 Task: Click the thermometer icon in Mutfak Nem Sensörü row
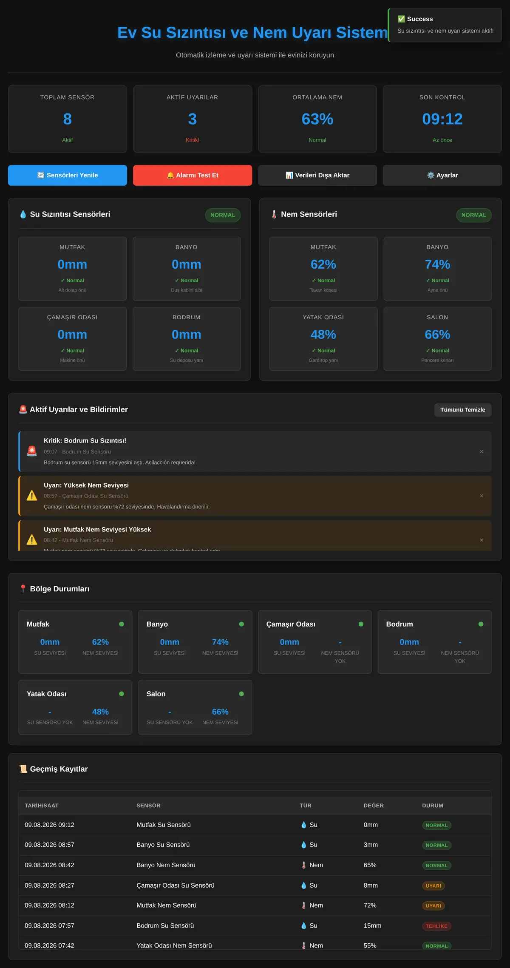coord(304,906)
